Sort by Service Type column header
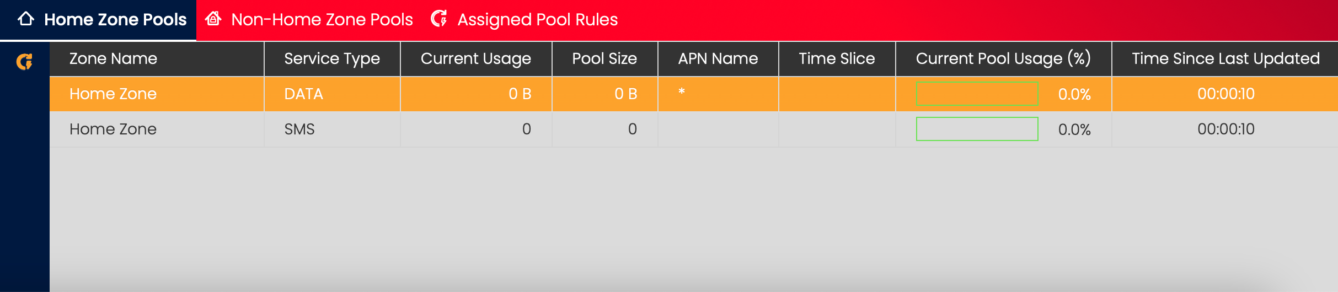Viewport: 1338px width, 292px height. (332, 58)
